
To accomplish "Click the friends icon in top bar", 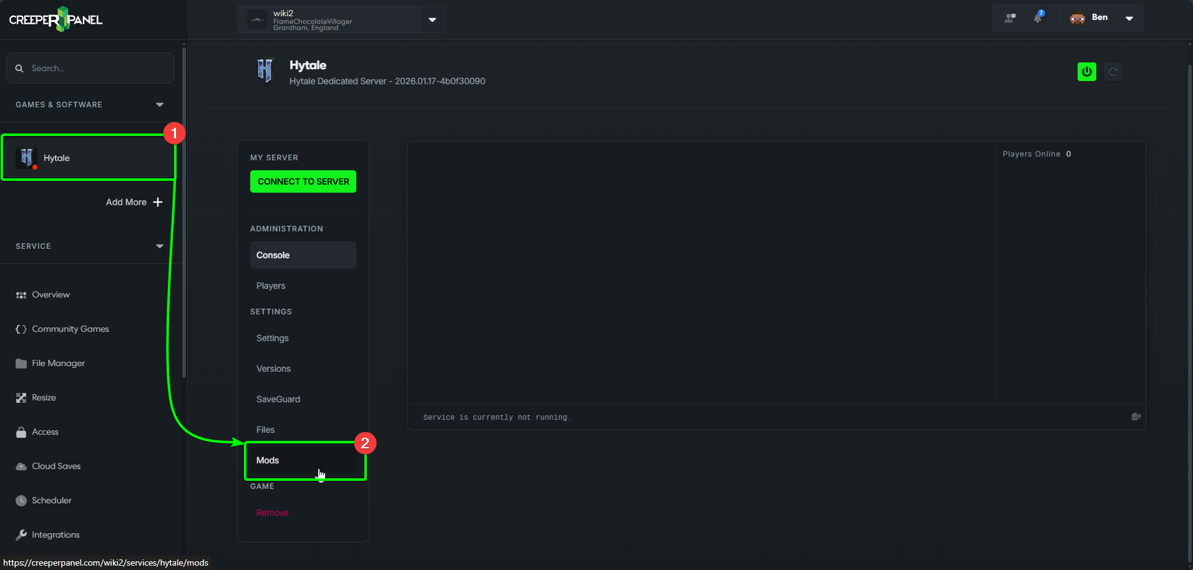I will click(x=1010, y=18).
